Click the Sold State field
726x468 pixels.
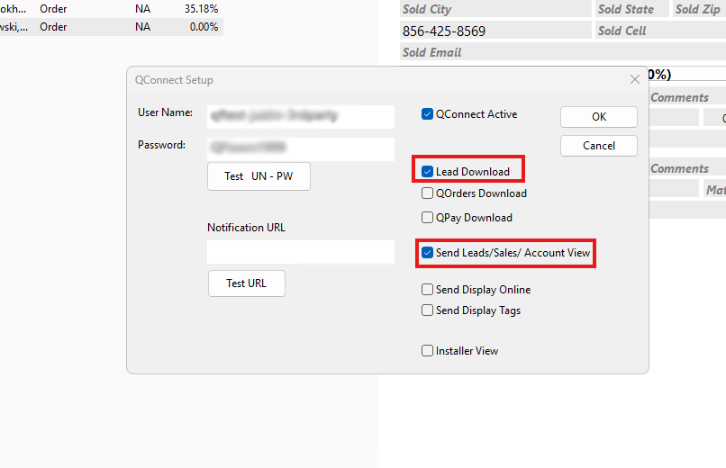click(x=631, y=9)
